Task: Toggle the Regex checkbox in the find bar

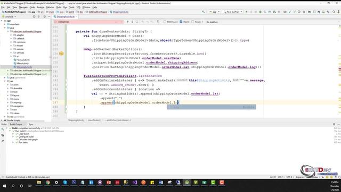Action: (x=193, y=22)
